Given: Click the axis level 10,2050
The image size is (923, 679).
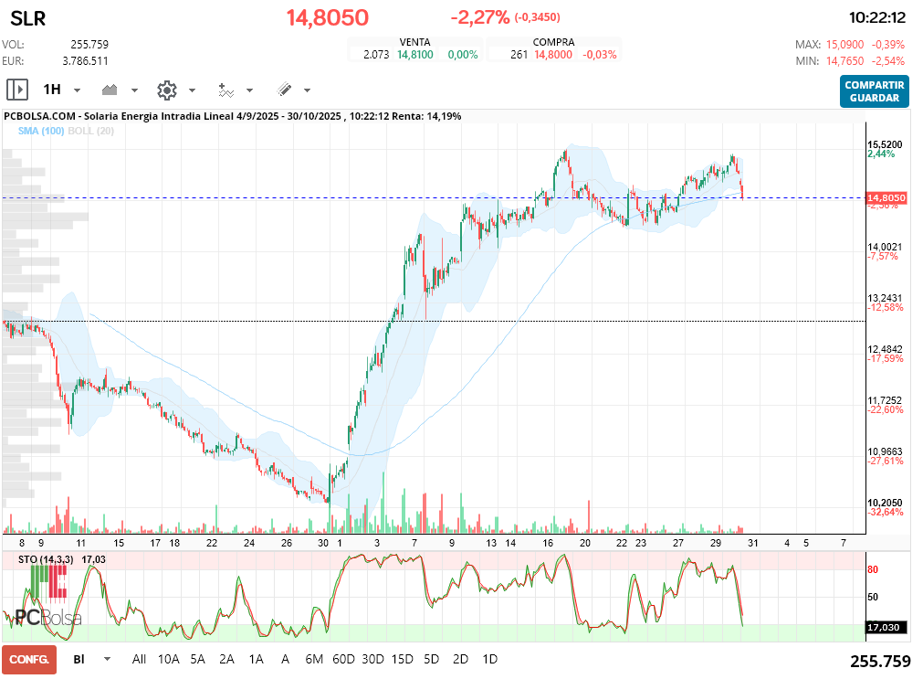Looking at the screenshot, I should 885,503.
